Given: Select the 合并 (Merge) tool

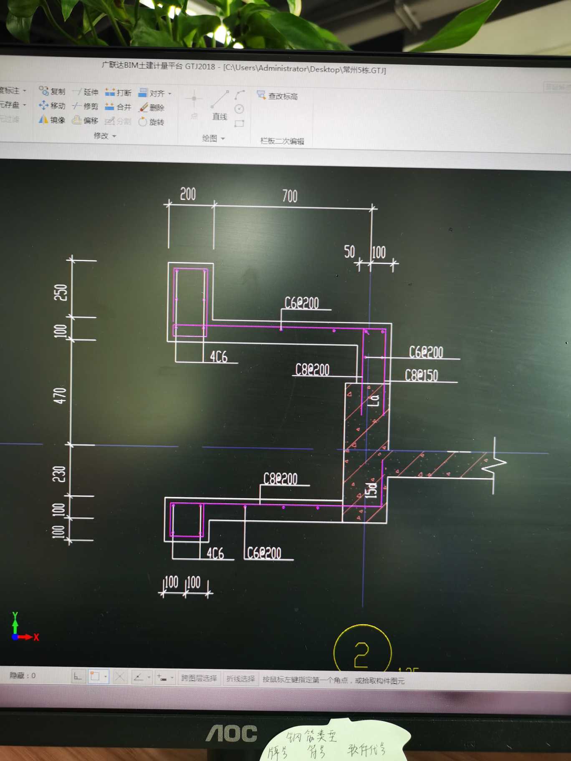Looking at the screenshot, I should (x=119, y=107).
